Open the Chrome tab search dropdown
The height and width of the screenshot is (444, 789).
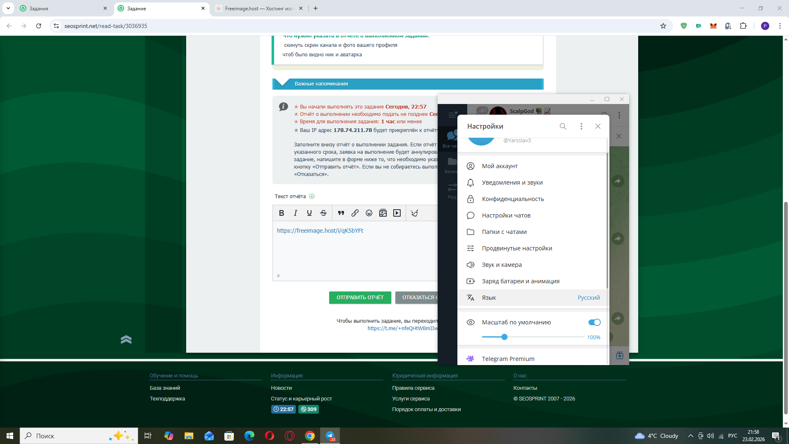[8, 8]
